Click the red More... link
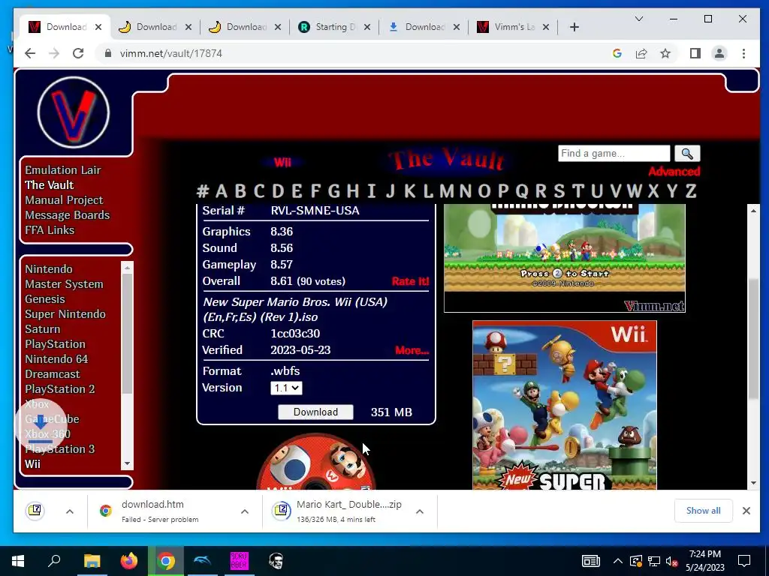 (412, 350)
